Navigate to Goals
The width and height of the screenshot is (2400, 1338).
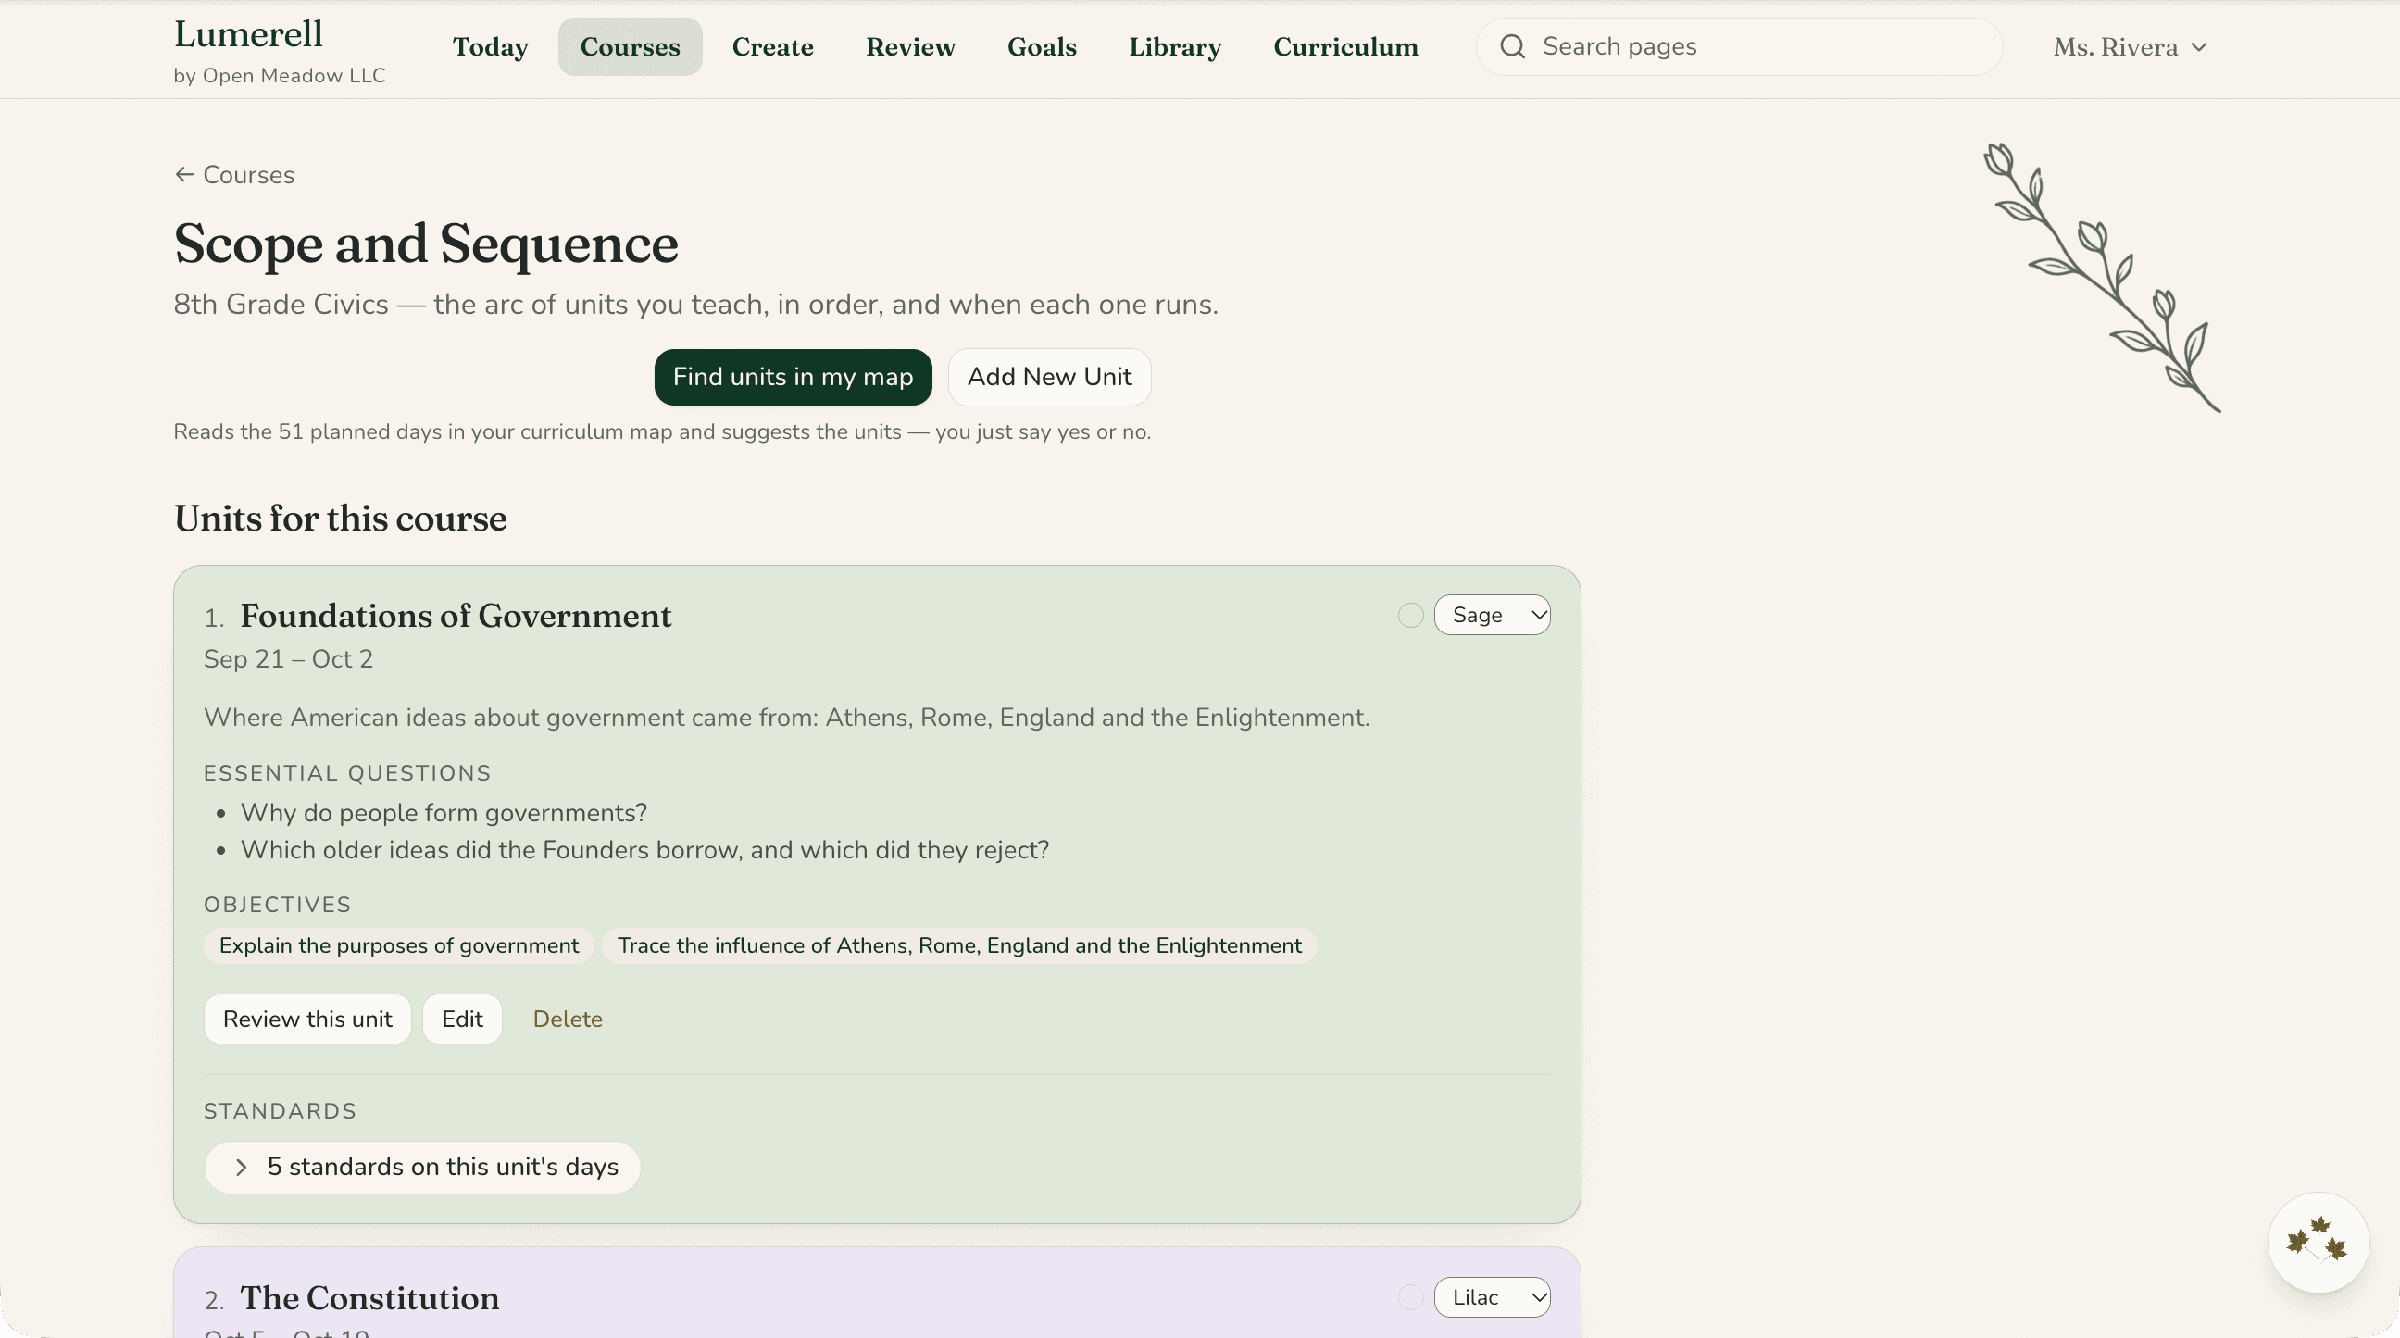[1042, 47]
